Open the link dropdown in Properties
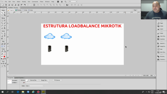The height and width of the screenshot is (94, 167). tap(38, 83)
